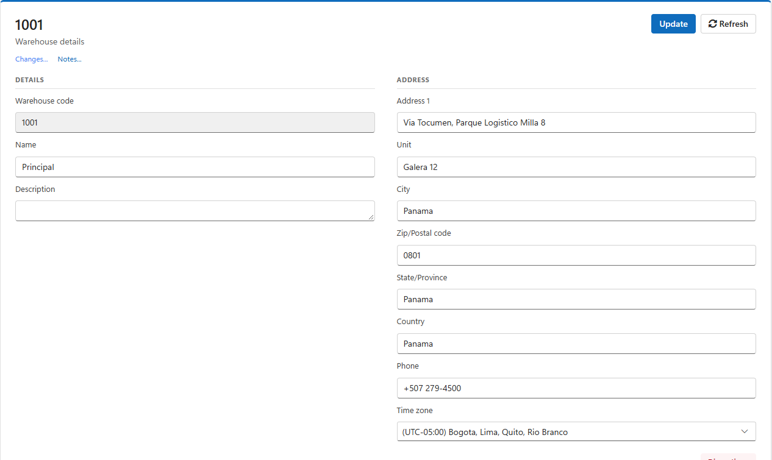Click the "Zip/Postal code" label
Image resolution: width=772 pixels, height=460 pixels.
424,233
